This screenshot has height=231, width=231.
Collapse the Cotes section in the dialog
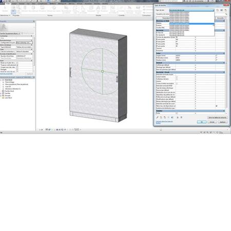click(224, 53)
